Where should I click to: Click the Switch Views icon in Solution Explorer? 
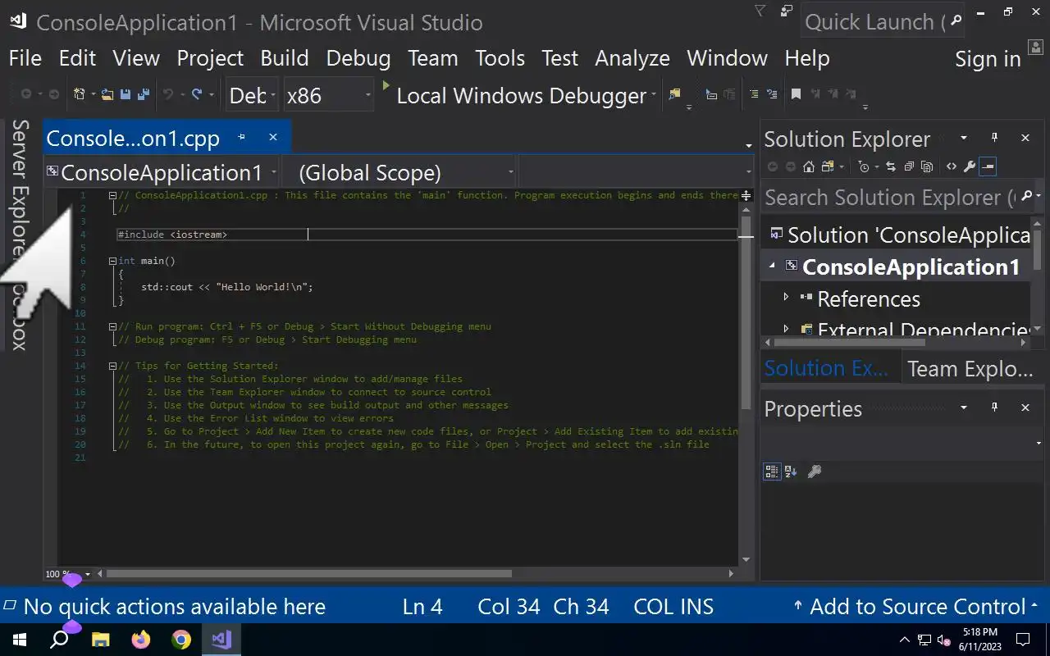click(x=827, y=166)
